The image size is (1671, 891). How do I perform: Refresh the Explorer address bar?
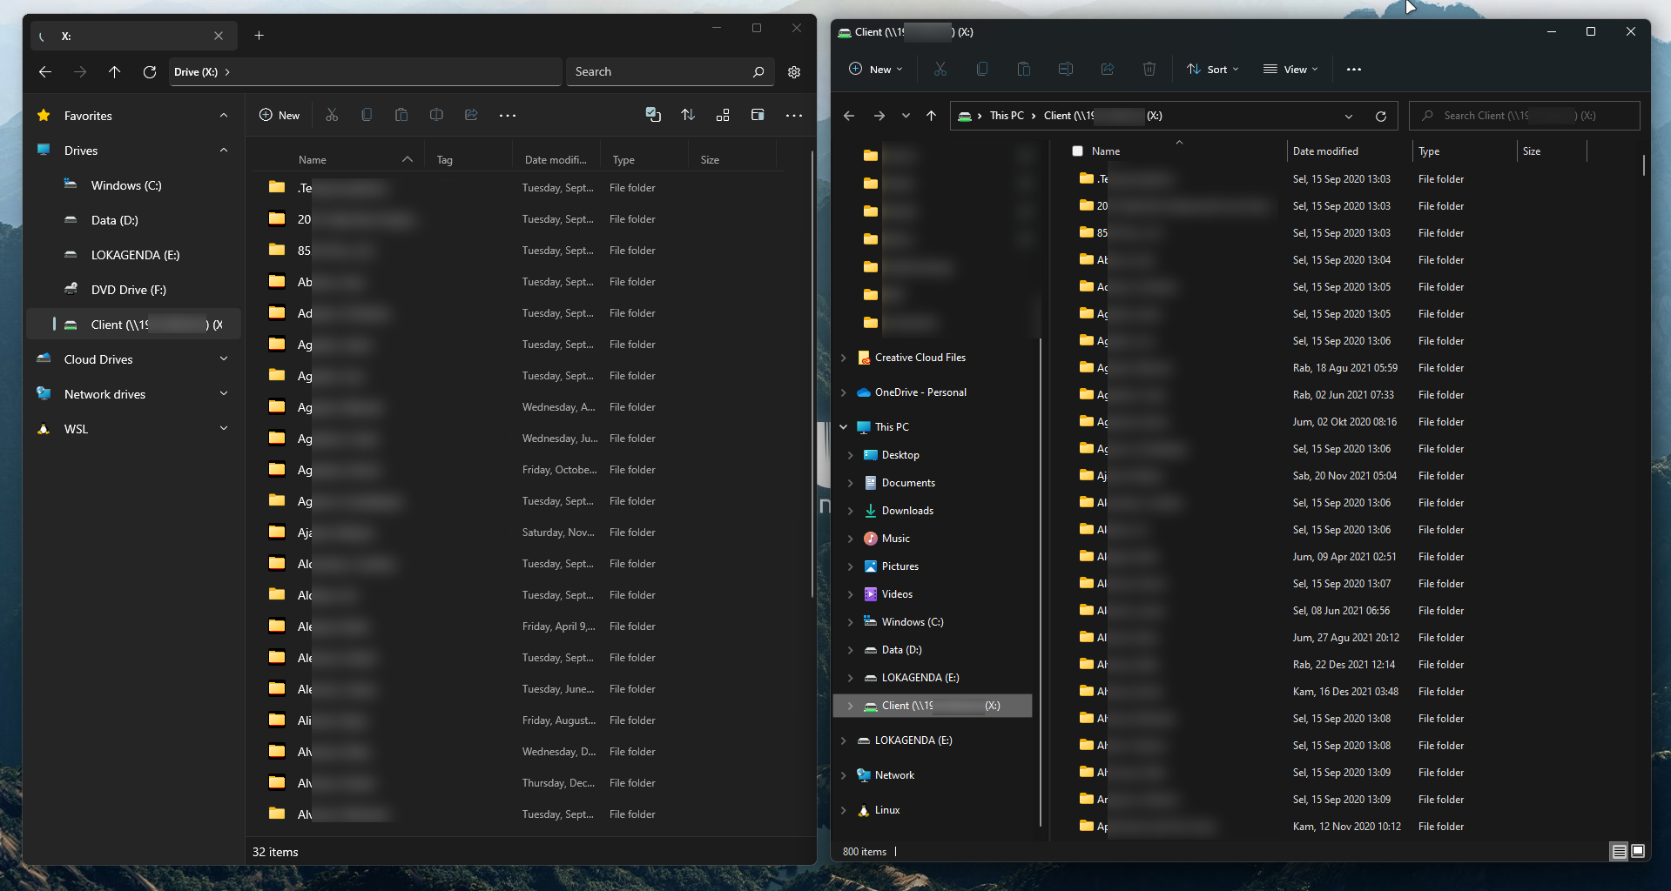click(x=1381, y=116)
